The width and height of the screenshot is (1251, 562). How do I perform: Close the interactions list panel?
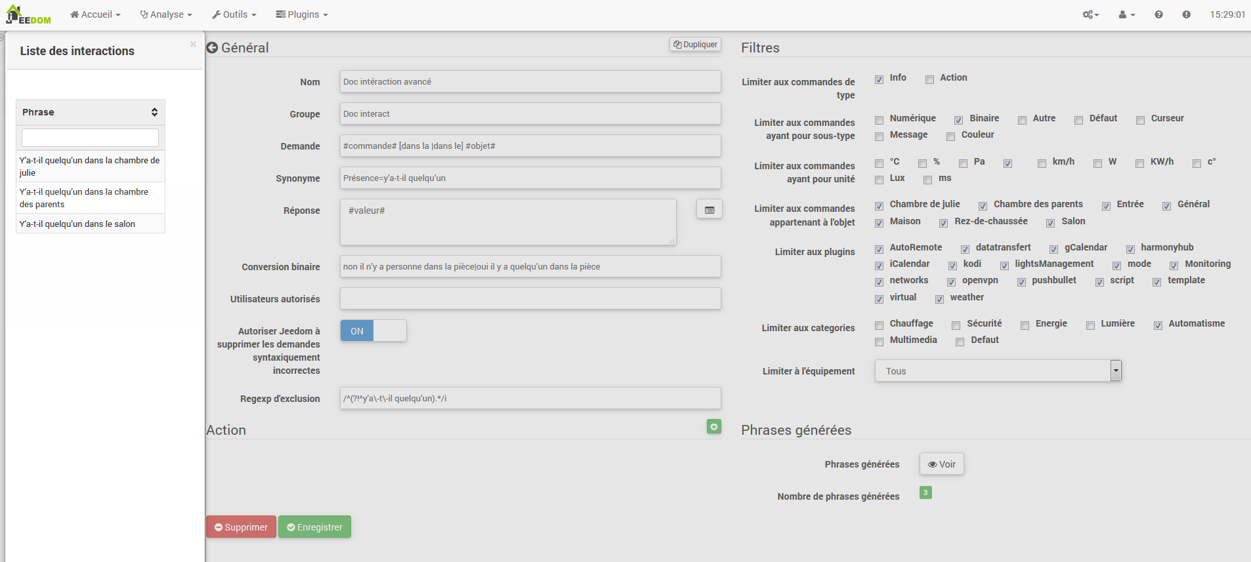[x=193, y=45]
